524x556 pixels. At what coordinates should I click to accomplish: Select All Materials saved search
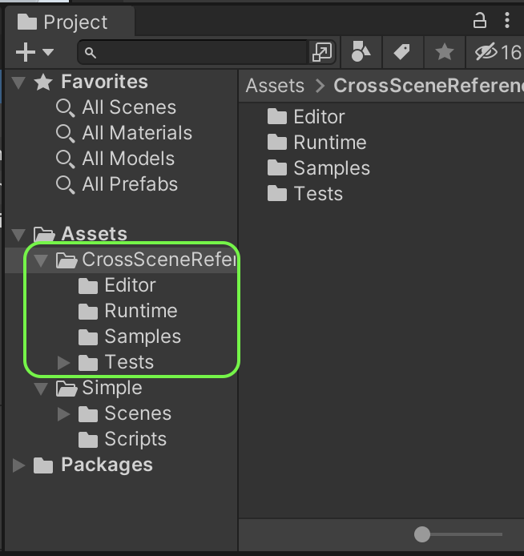pos(136,133)
